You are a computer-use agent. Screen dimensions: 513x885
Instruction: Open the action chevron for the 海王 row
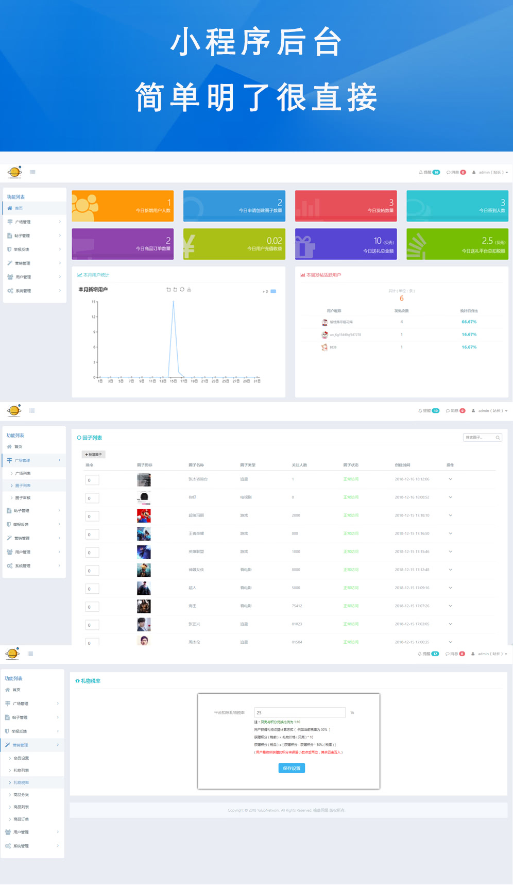pos(450,606)
